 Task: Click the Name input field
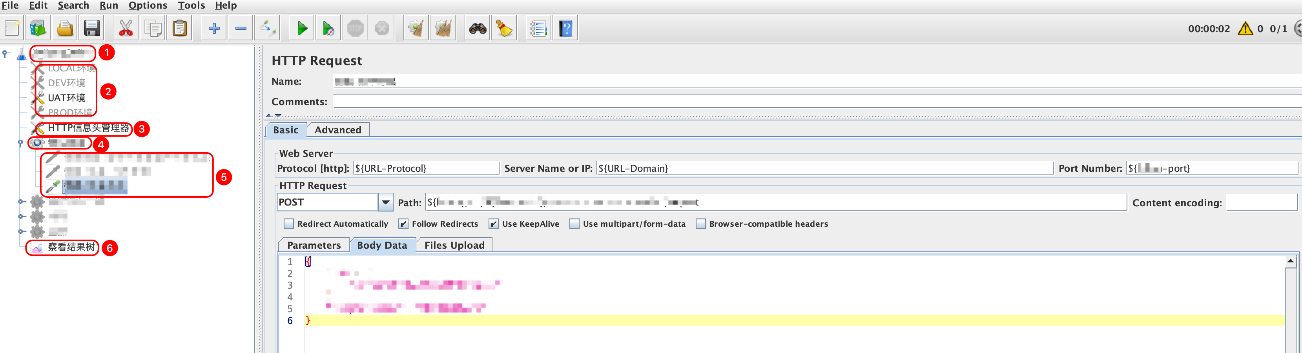click(817, 81)
